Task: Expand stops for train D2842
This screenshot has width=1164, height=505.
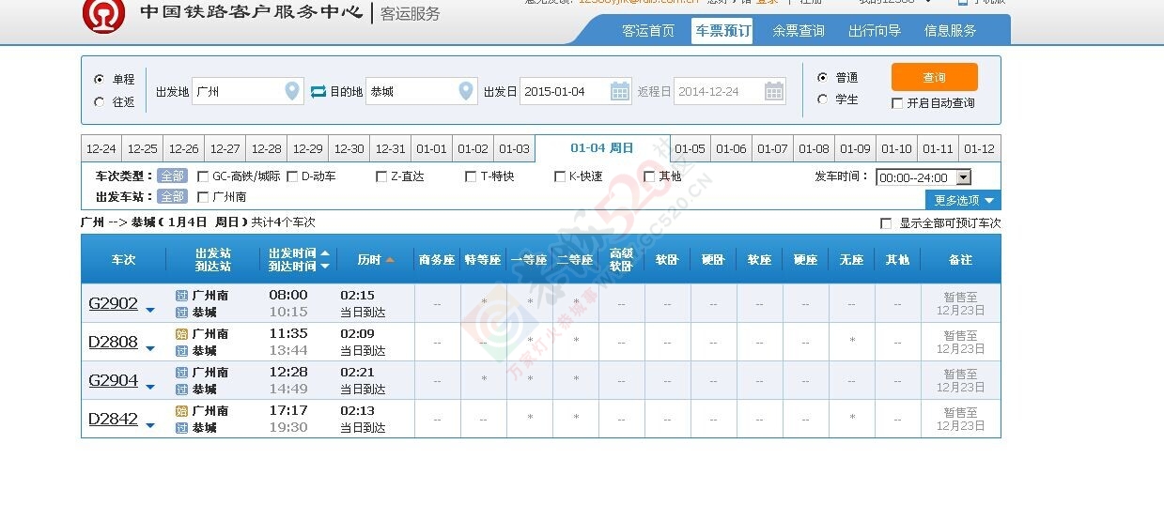Action: tap(150, 425)
